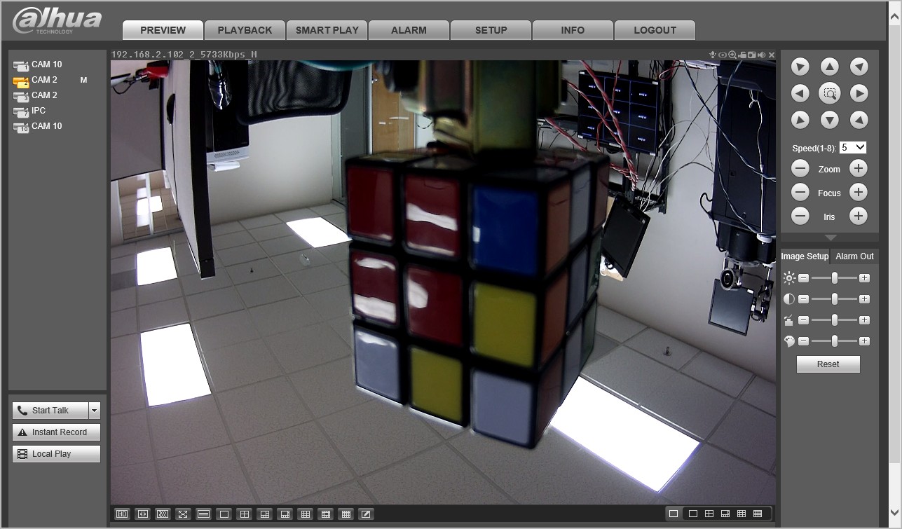Click the PTZ center region-zoom icon

click(830, 93)
